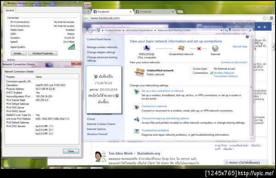The height and width of the screenshot is (178, 276).
Task: Open Internet Cookies Cleaner link
Action: pyautogui.click(x=101, y=124)
